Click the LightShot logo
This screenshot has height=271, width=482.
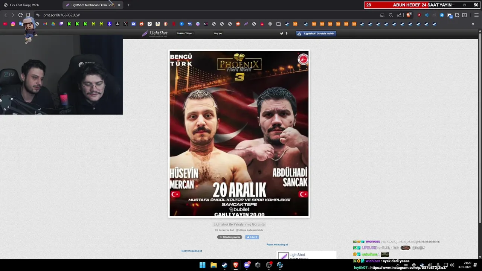155,33
